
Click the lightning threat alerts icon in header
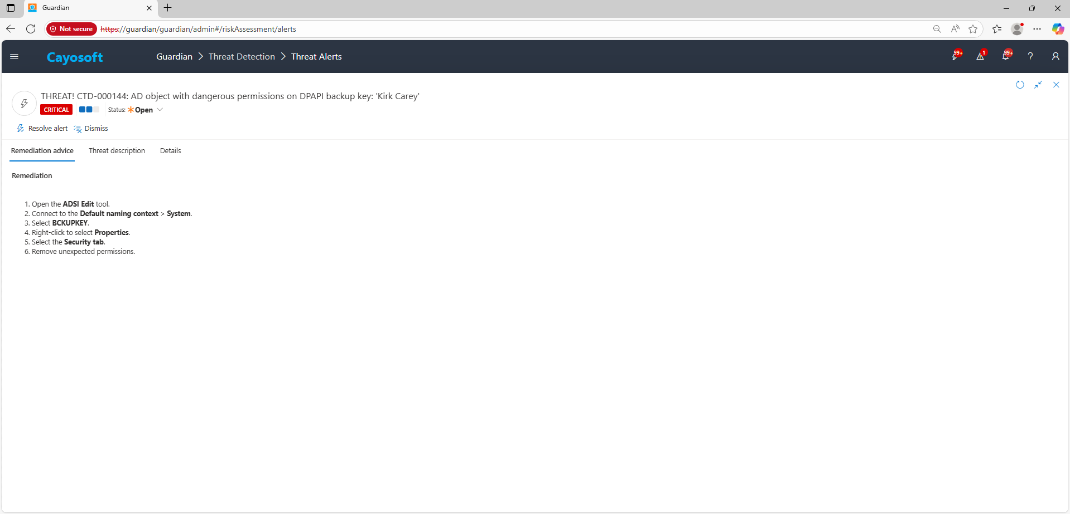coord(956,56)
